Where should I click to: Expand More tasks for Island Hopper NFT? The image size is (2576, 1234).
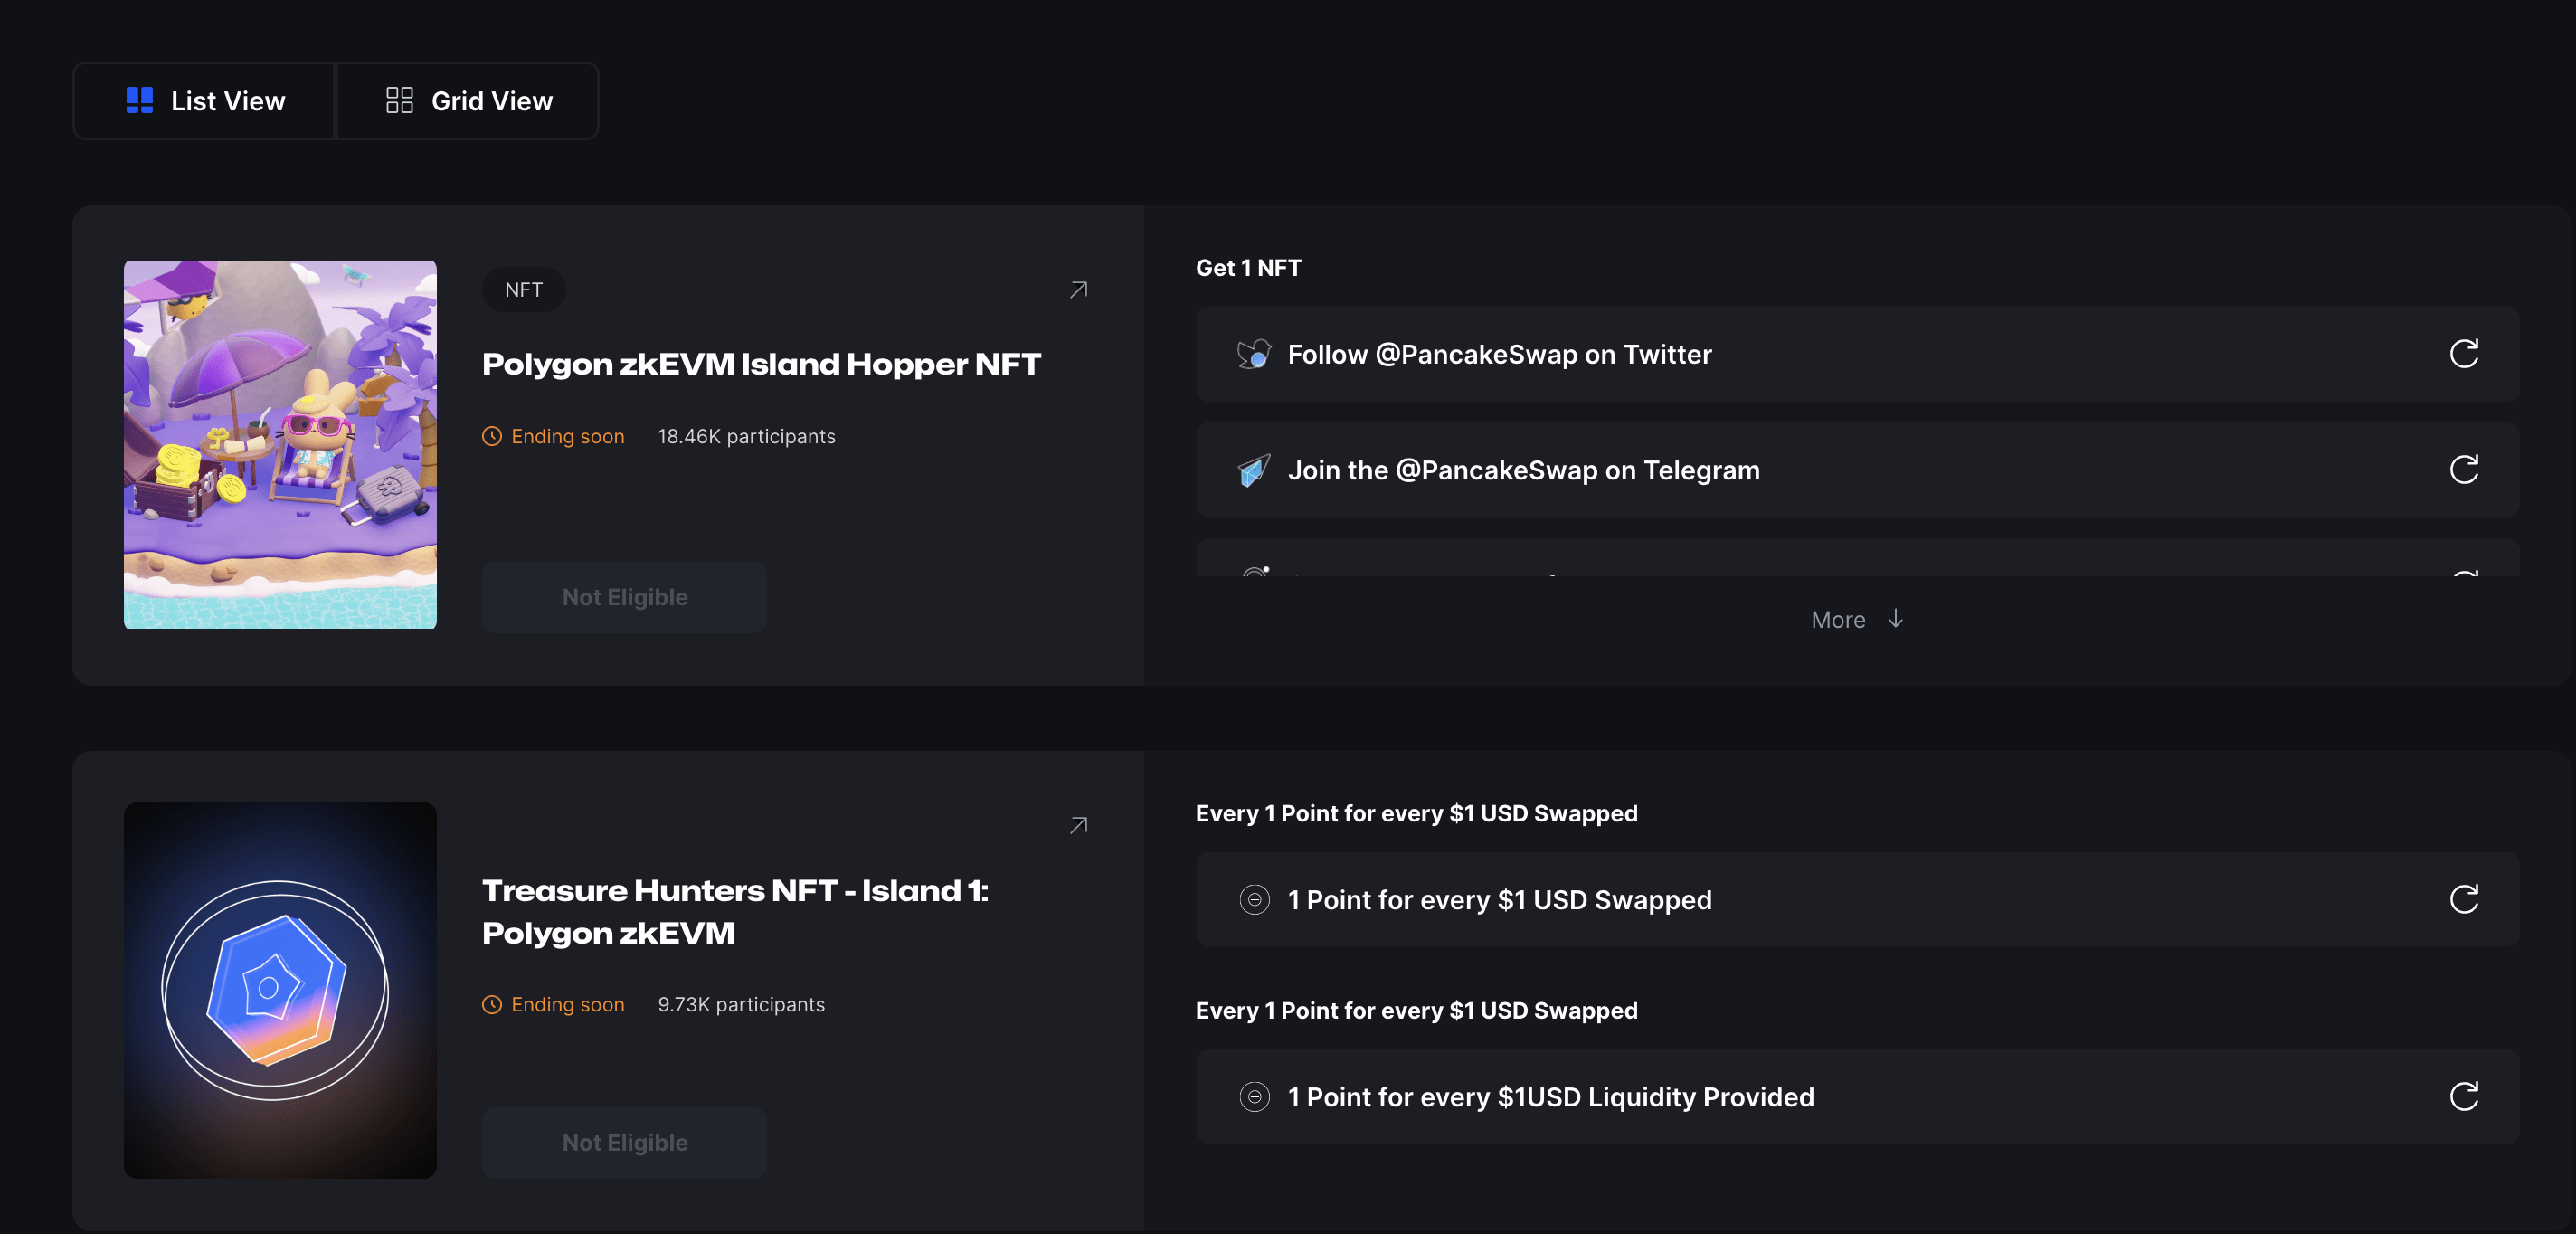1838,620
